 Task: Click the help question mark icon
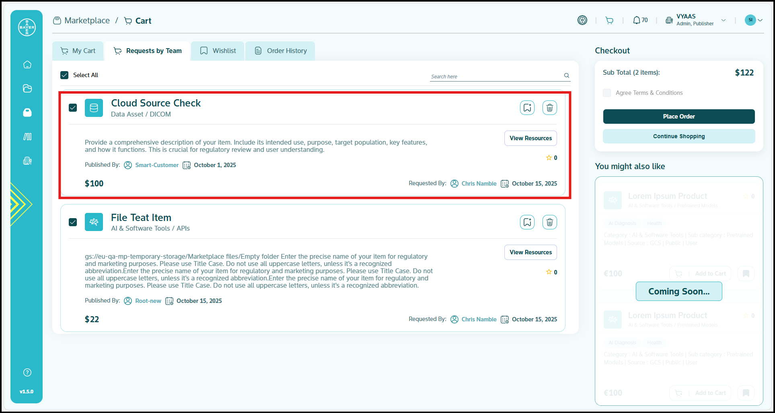27,372
